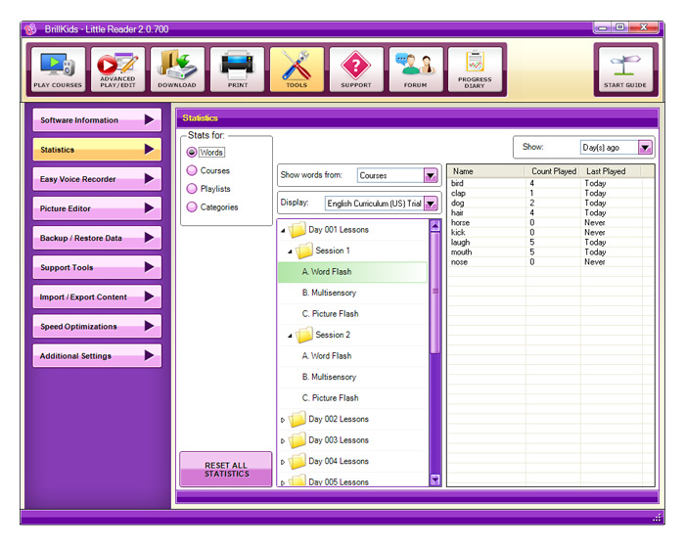Open the Support toolbar icon
Viewport: 685px width, 547px height.
point(356,69)
